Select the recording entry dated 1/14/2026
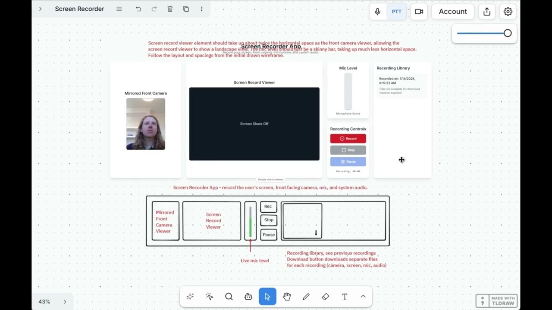552x310 pixels. tap(402, 86)
